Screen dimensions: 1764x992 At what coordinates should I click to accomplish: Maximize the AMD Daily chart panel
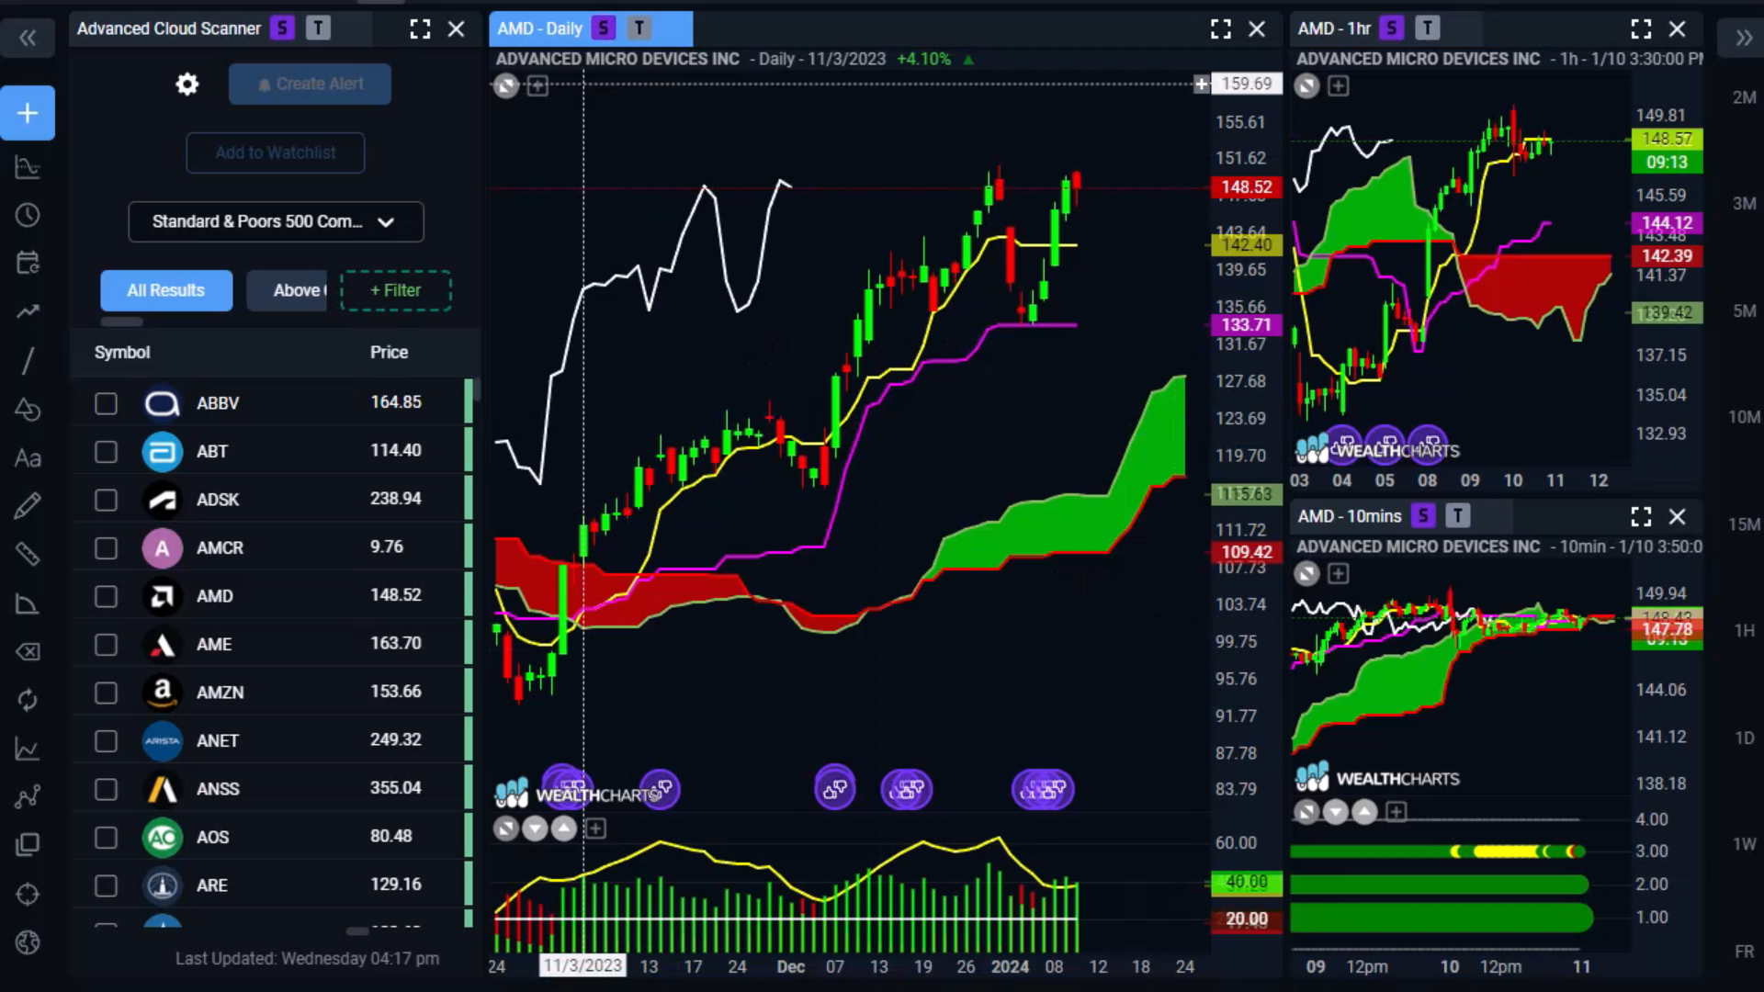(x=1220, y=29)
